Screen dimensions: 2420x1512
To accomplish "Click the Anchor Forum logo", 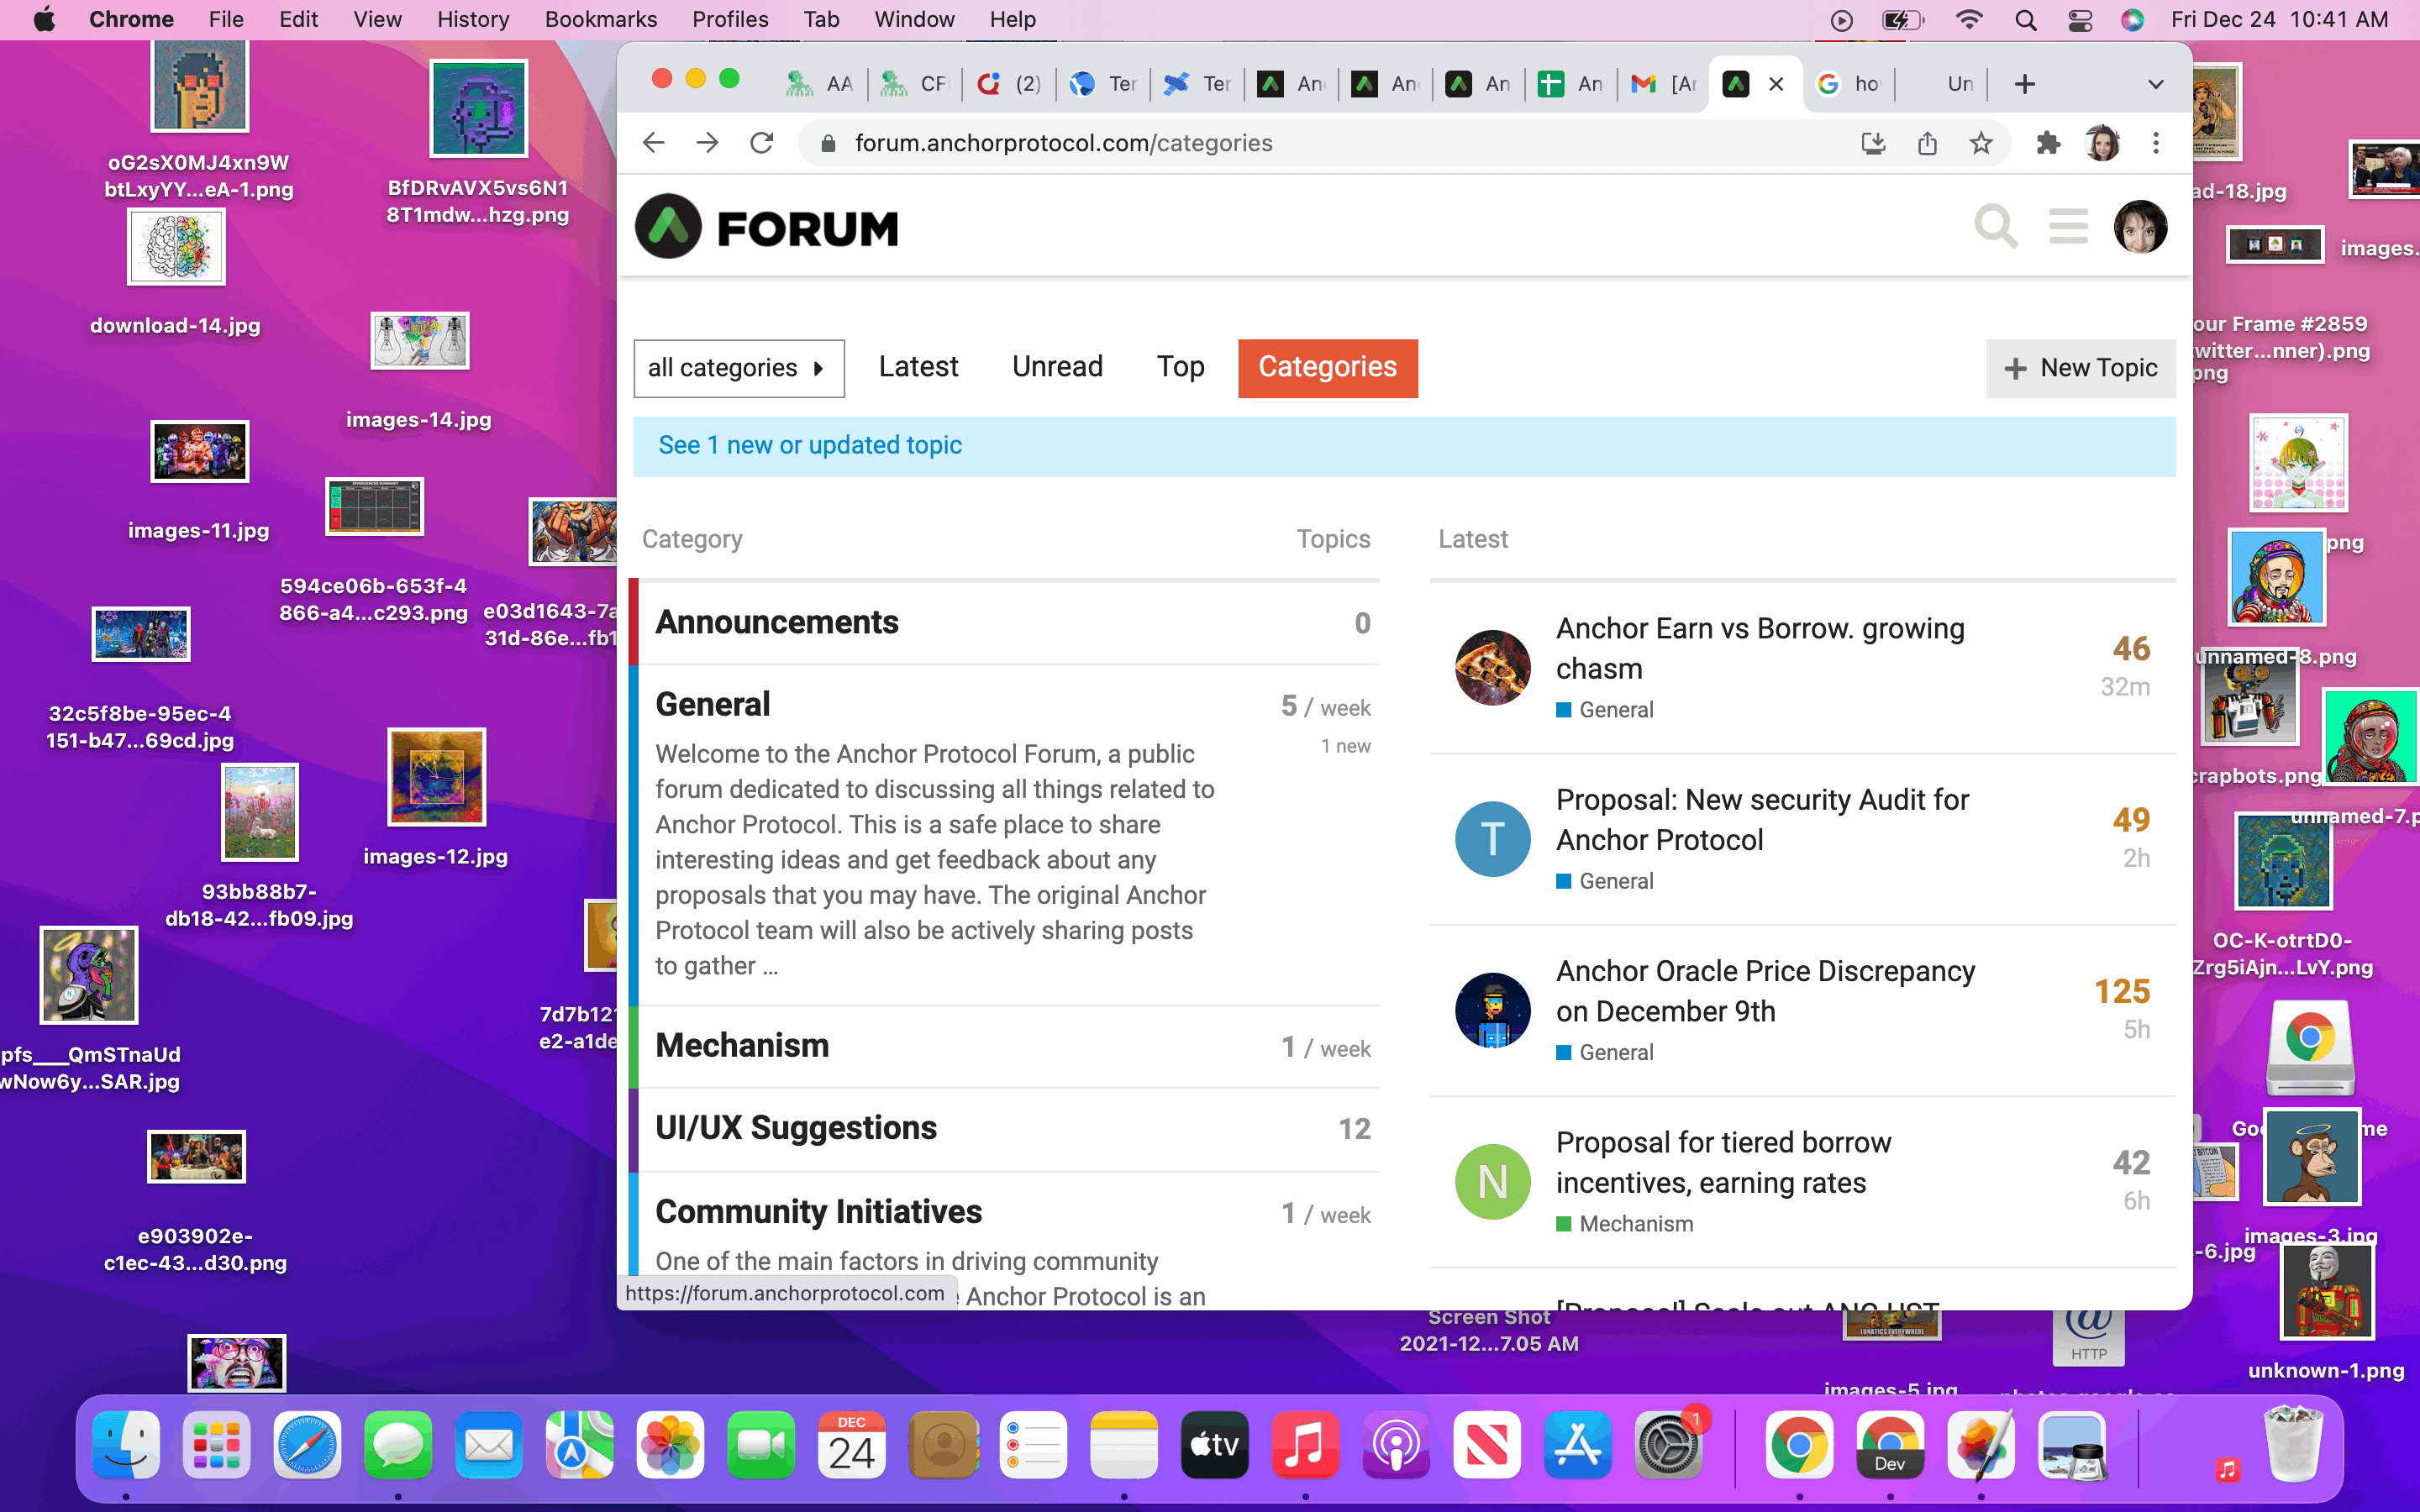I will point(767,227).
